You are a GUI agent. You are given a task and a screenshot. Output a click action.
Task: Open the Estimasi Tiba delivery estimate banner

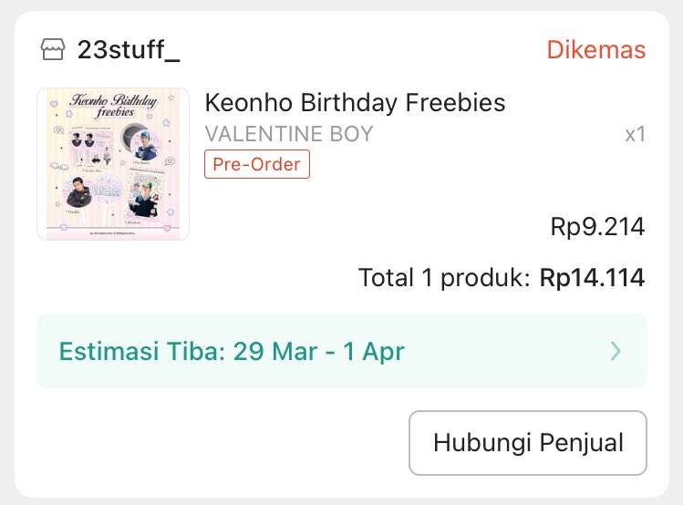click(x=342, y=351)
